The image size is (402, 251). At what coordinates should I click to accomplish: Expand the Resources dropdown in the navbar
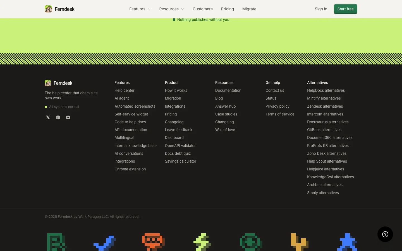click(x=171, y=9)
